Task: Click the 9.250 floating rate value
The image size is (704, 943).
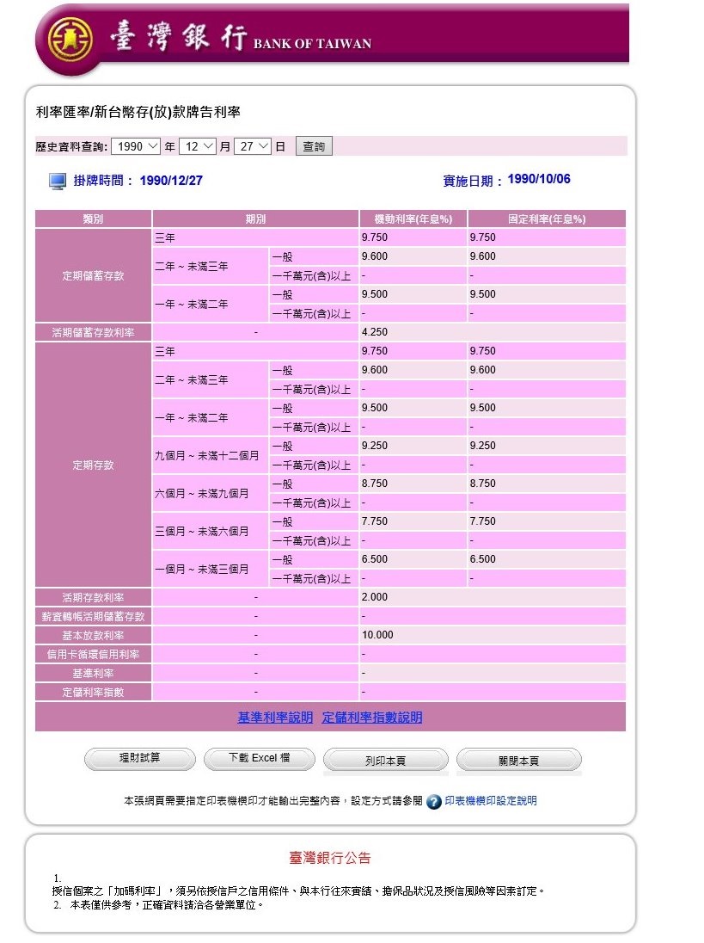Action: pyautogui.click(x=375, y=446)
